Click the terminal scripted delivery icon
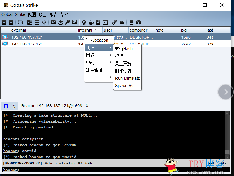Screen dimensions: 234x176 (x=105, y=22)
